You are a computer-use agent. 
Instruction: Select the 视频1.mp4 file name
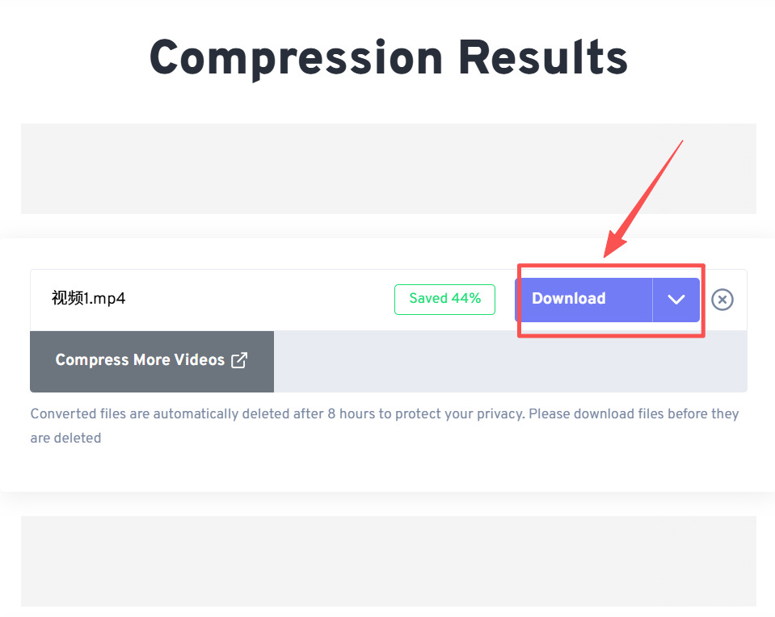[88, 298]
